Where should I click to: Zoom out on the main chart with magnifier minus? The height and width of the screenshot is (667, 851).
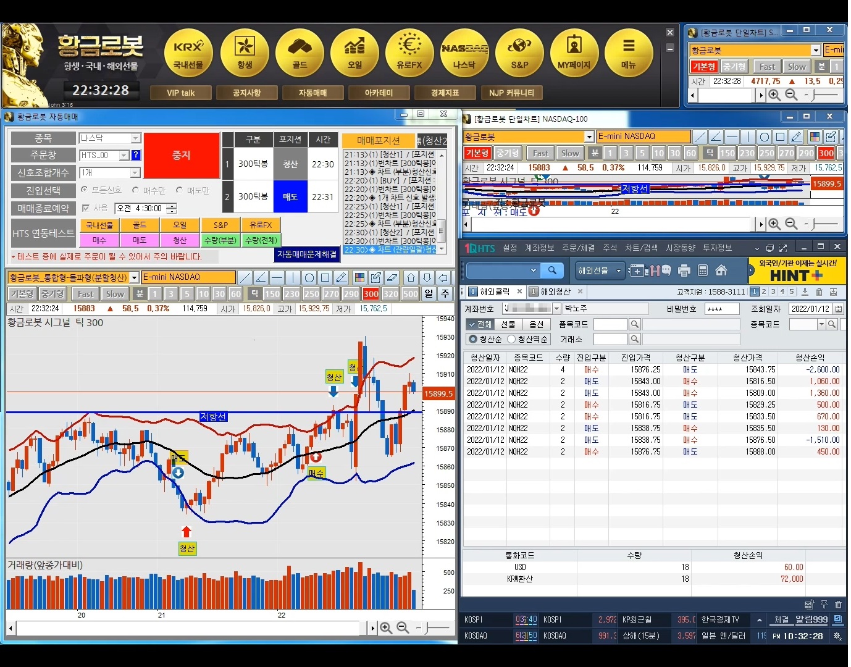[x=403, y=627]
